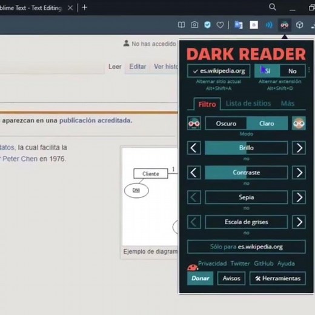Open Dark Reader three-dot menu
This screenshot has height=315, width=315.
tap(309, 70)
